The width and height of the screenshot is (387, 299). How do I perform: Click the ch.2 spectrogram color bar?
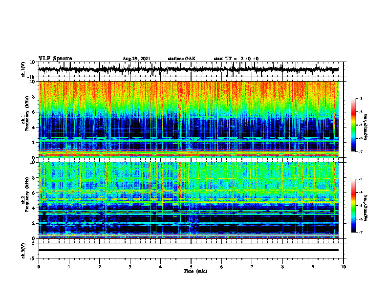(x=353, y=206)
